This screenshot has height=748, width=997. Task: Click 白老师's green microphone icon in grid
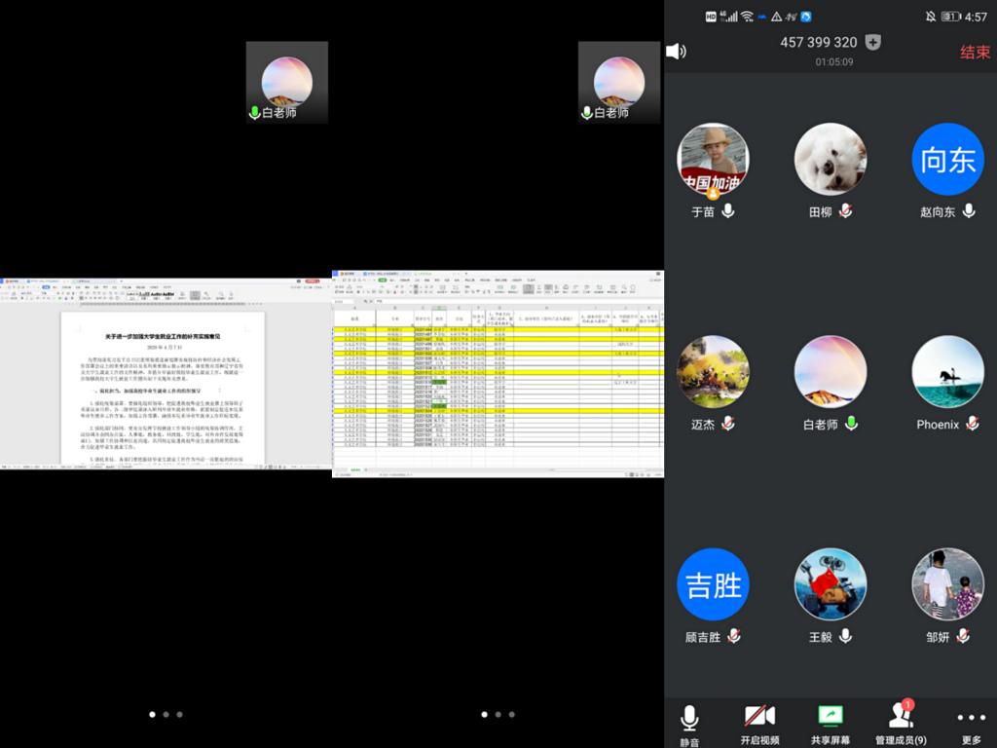852,424
